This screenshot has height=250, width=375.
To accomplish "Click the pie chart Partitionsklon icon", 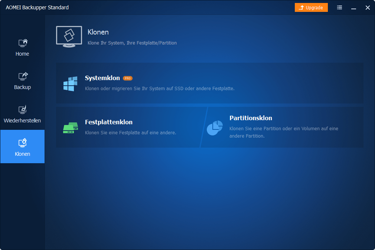I will click(x=215, y=128).
